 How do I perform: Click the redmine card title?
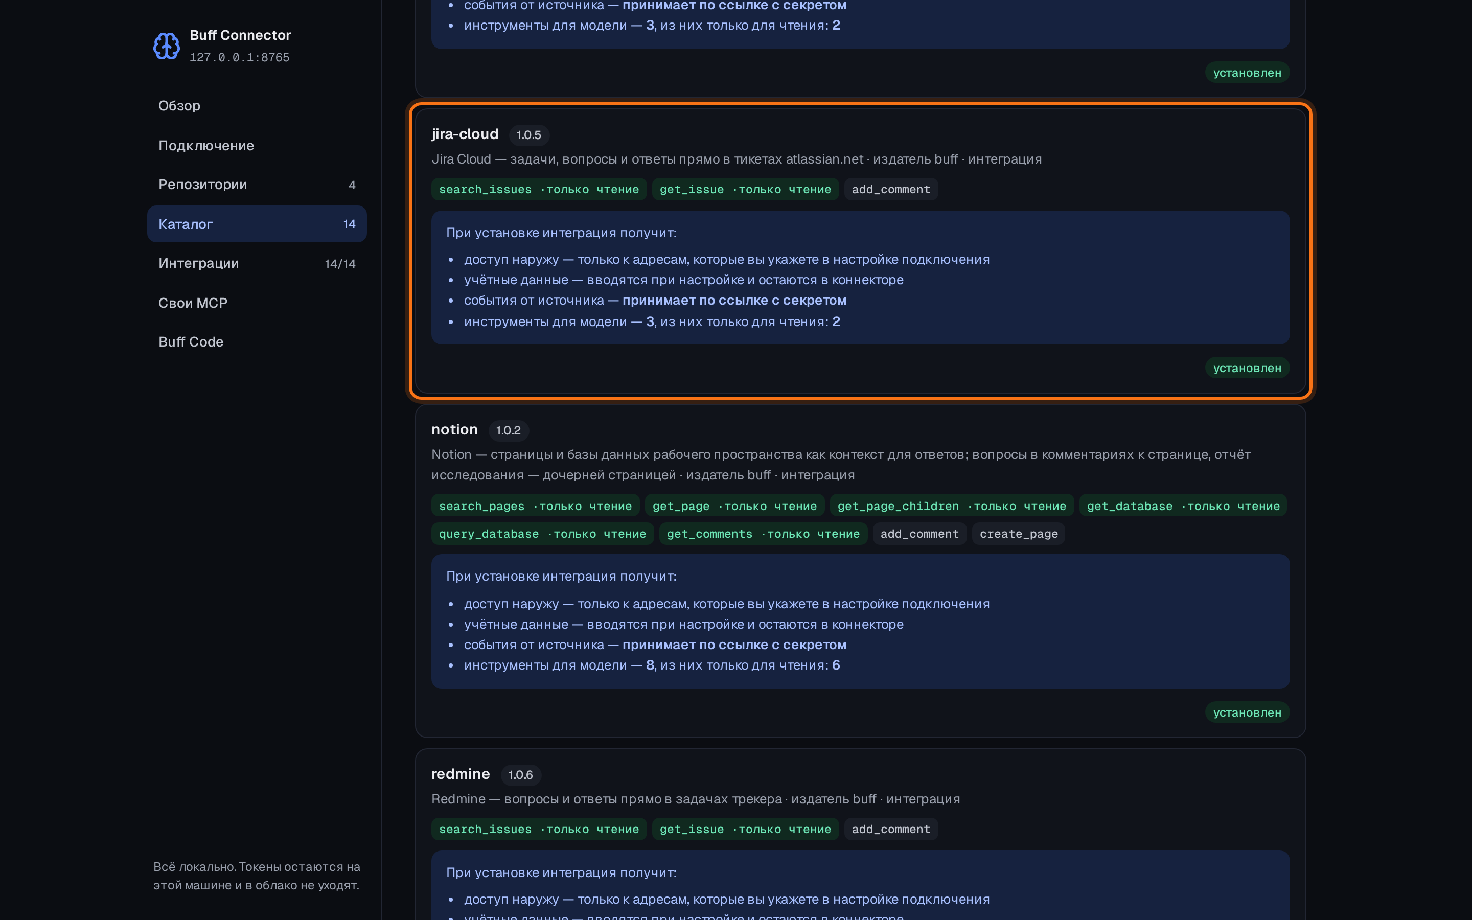click(x=461, y=774)
